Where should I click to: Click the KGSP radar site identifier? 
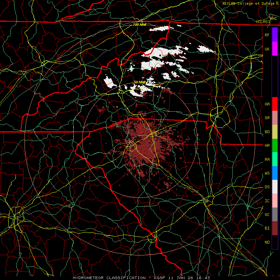point(160,278)
